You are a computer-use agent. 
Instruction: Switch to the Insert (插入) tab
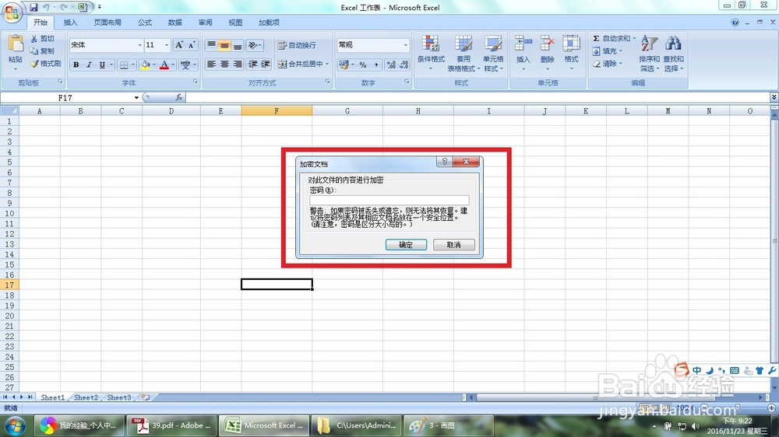point(71,23)
